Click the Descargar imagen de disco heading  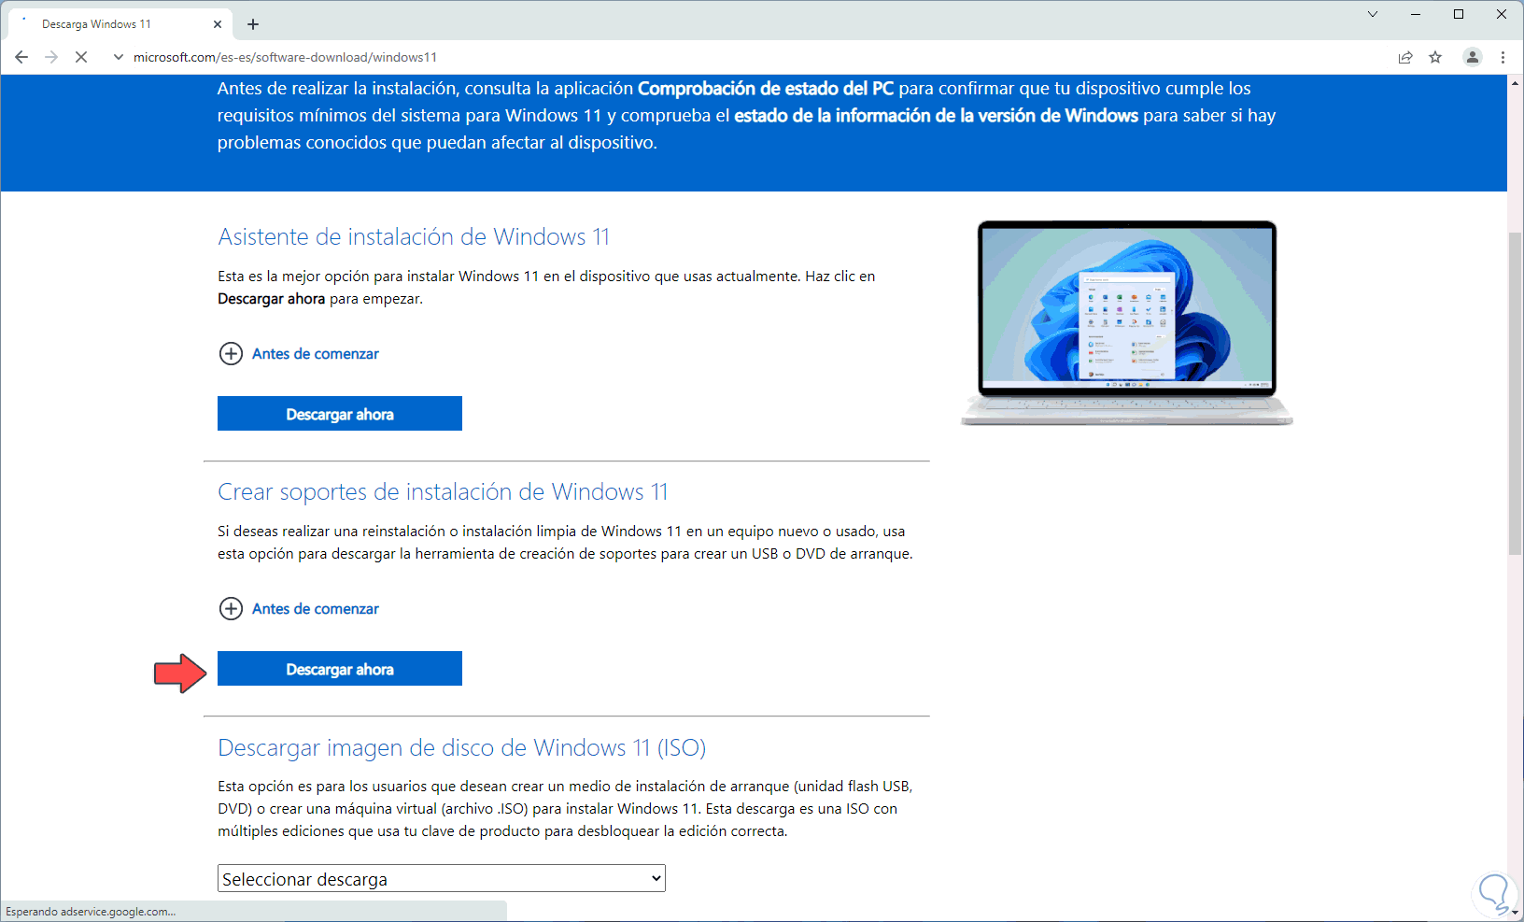pos(462,748)
